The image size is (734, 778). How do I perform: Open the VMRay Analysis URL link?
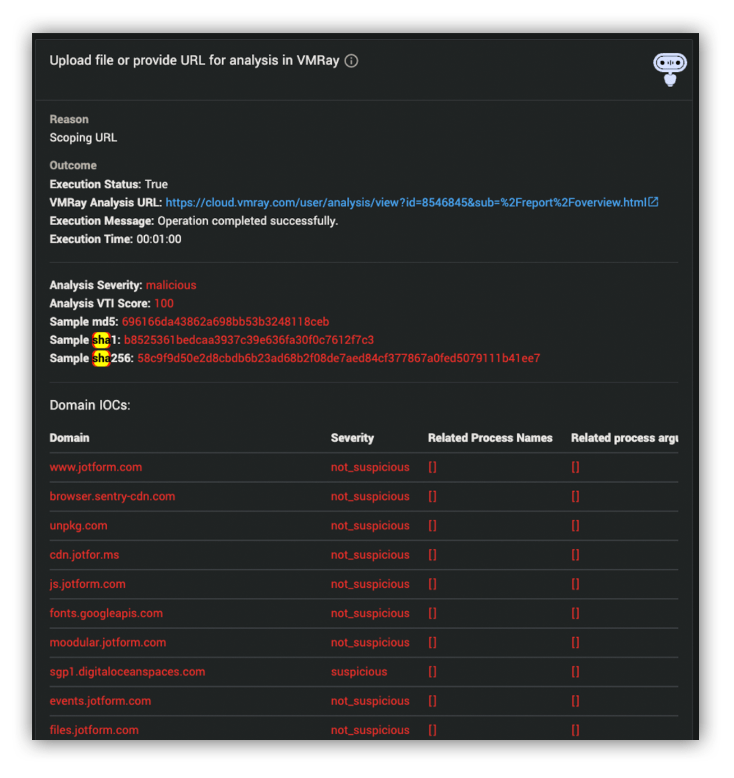click(x=406, y=203)
